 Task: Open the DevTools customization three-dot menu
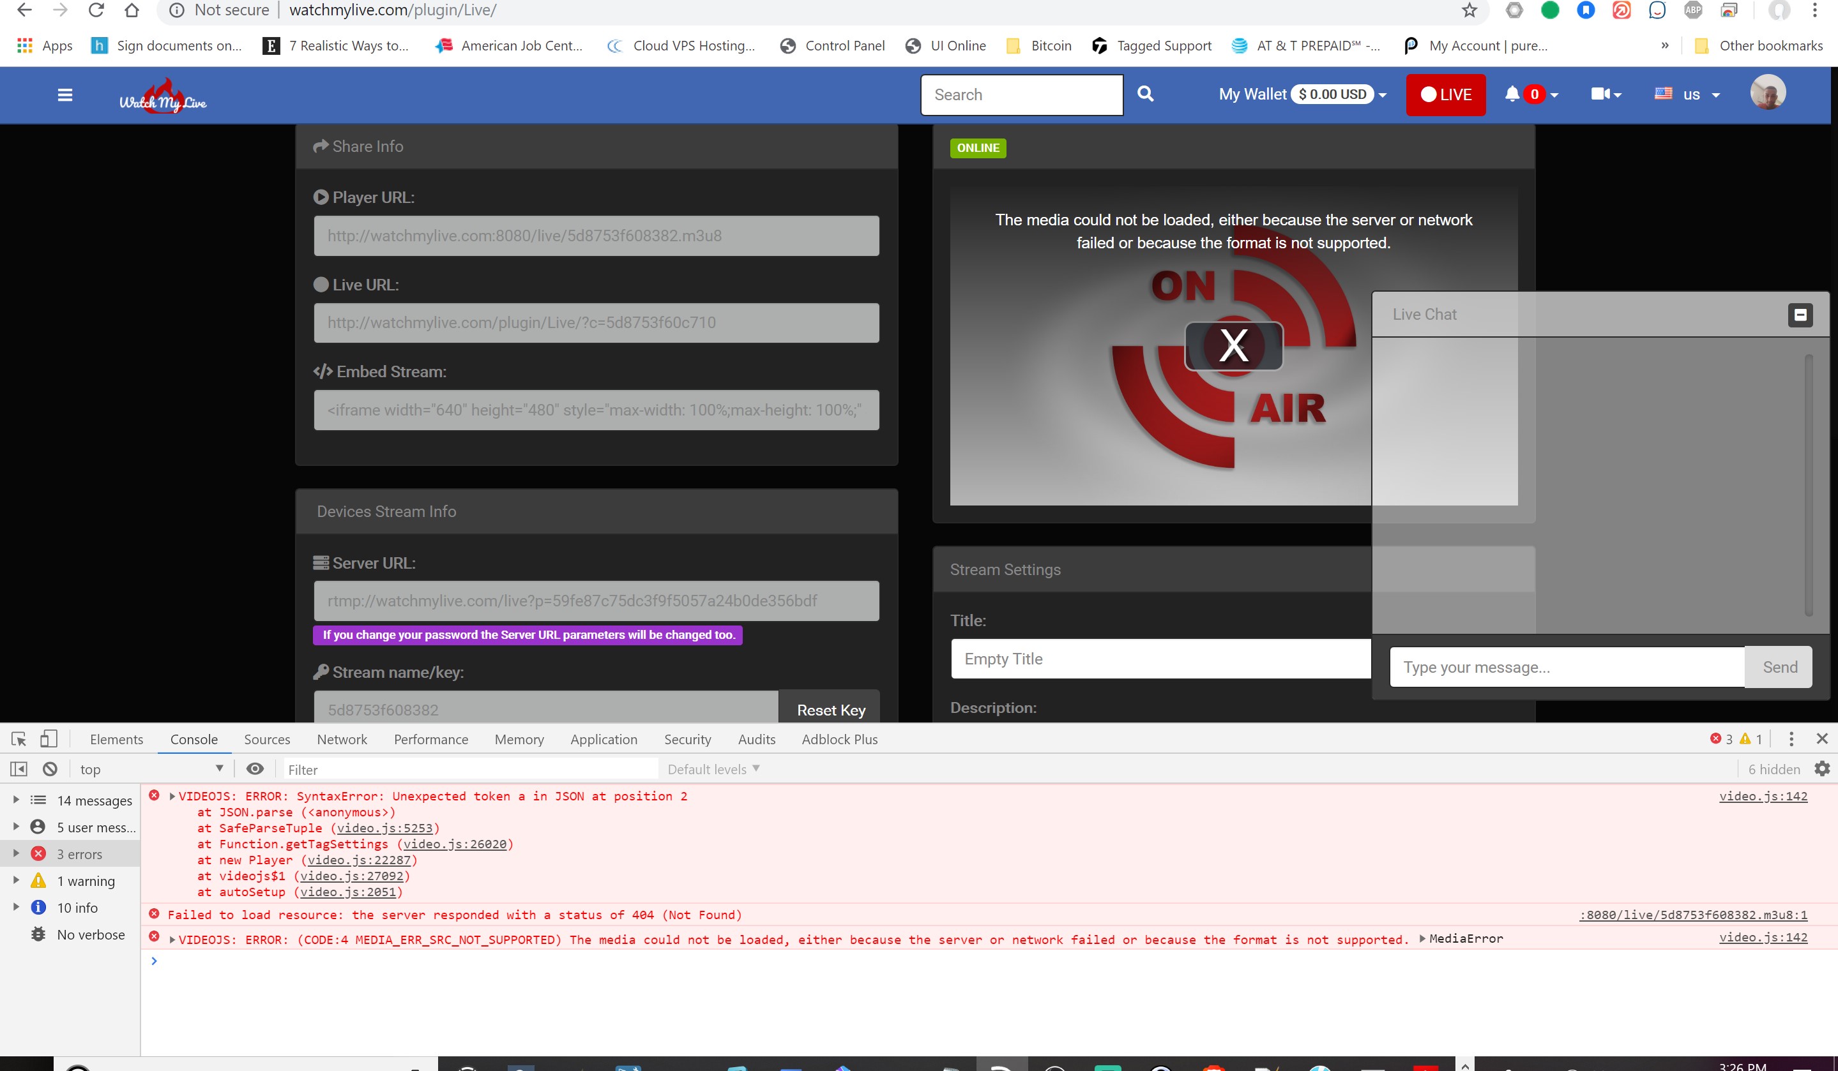[1791, 738]
